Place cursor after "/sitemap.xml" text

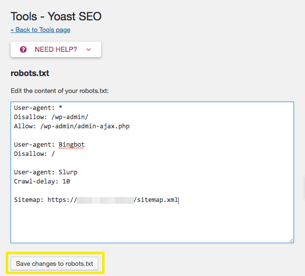coord(179,199)
